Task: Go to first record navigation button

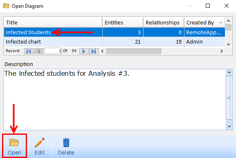Action: pos(29,51)
